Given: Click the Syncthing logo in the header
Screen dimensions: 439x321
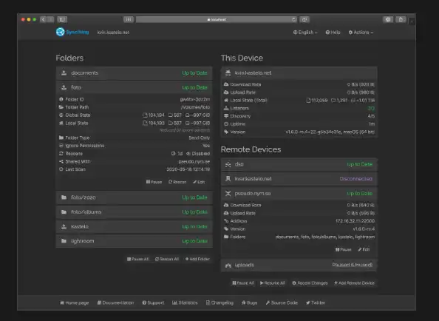Looking at the screenshot, I should pos(72,32).
